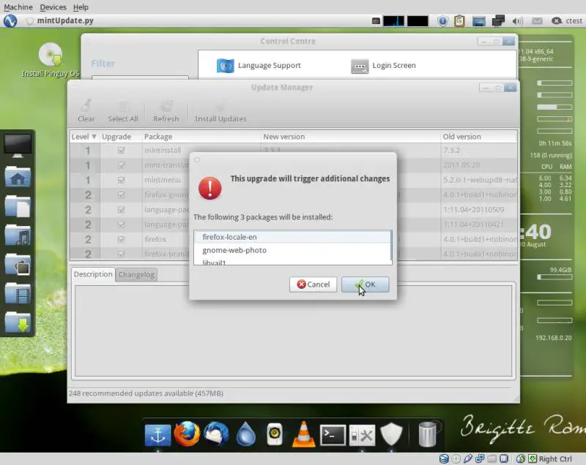Viewport: 586px width, 465px height.
Task: Launch VLC media player from dock
Action: (x=303, y=434)
